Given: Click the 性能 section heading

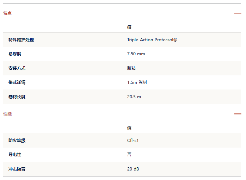Looking at the screenshot, I should 7,114.
